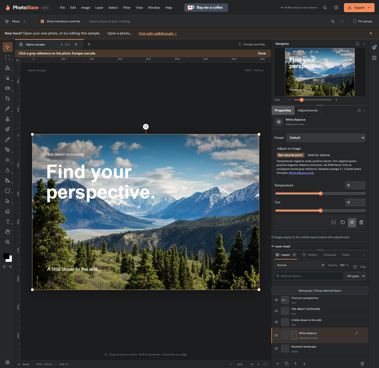This screenshot has height=368, width=379.
Task: Move selected layer up
Action: tap(295, 364)
